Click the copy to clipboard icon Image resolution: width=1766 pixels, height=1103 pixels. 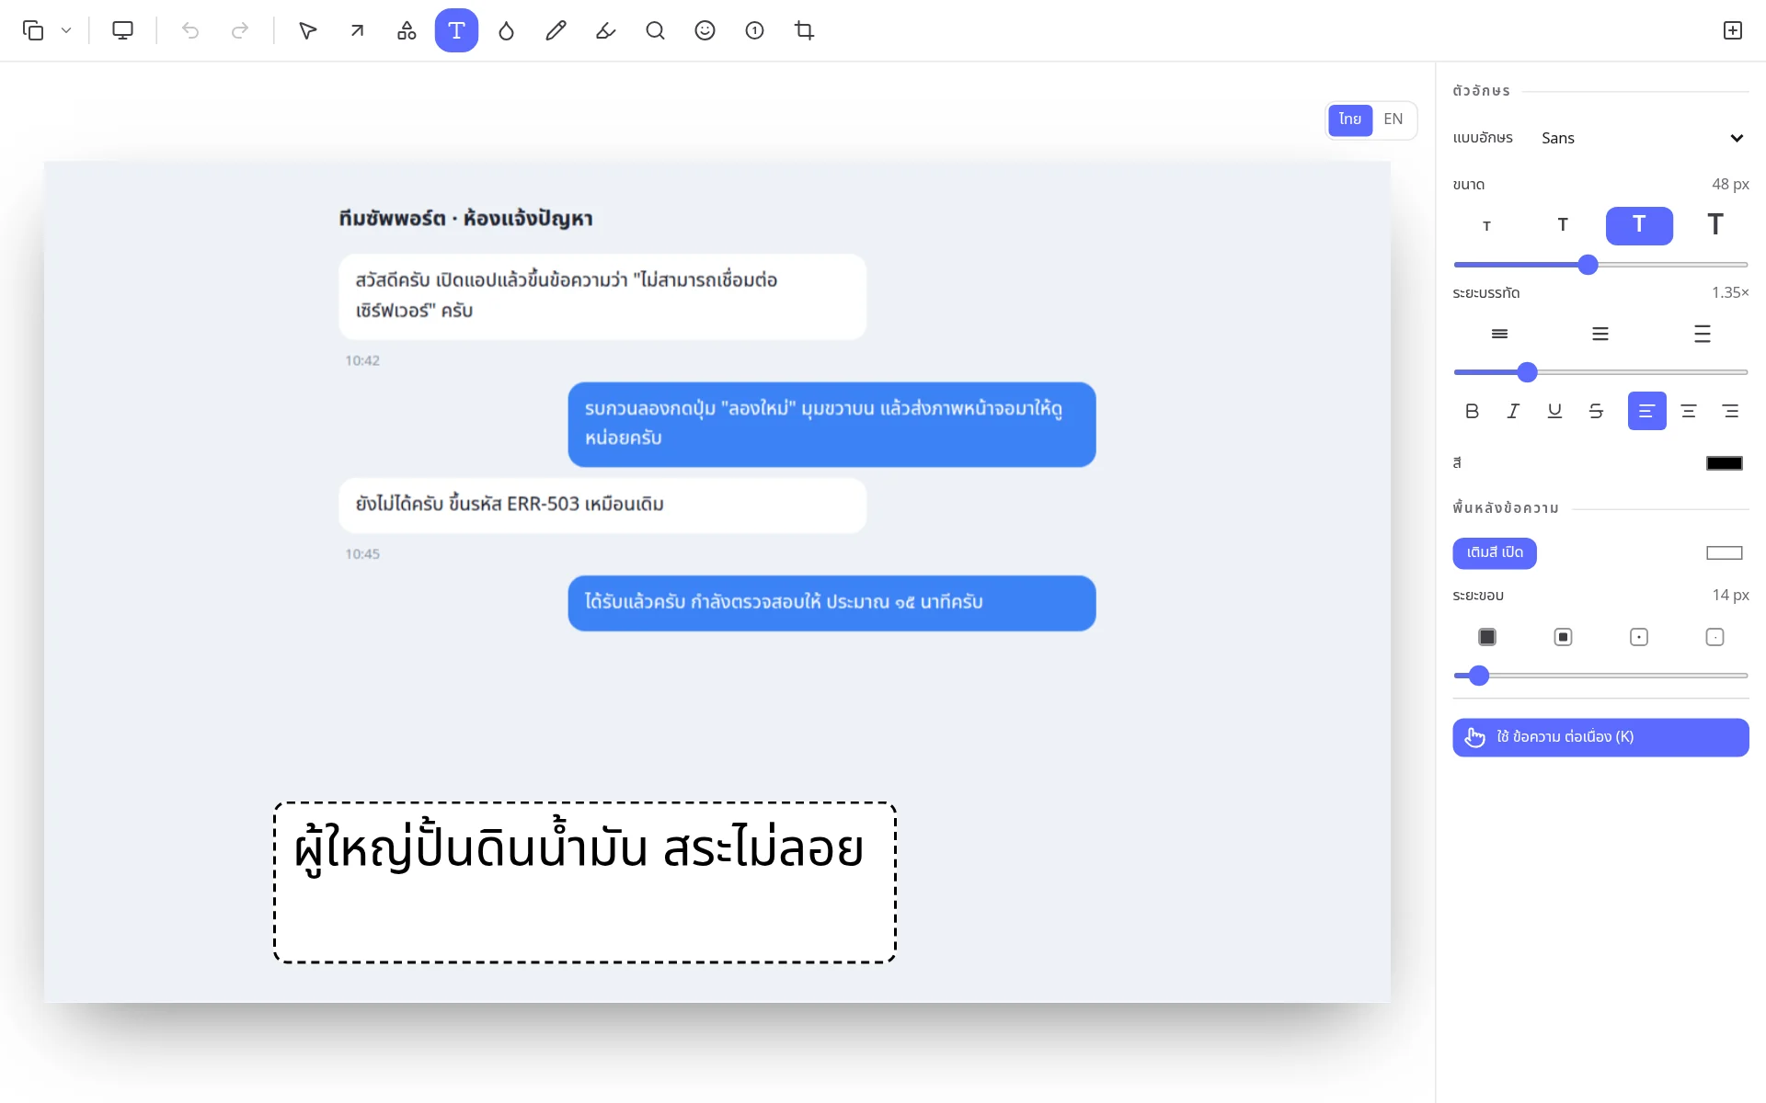[x=33, y=30]
